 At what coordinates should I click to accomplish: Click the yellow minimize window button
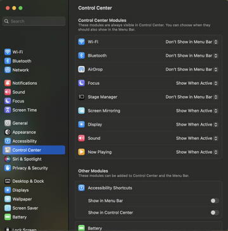click(14, 8)
